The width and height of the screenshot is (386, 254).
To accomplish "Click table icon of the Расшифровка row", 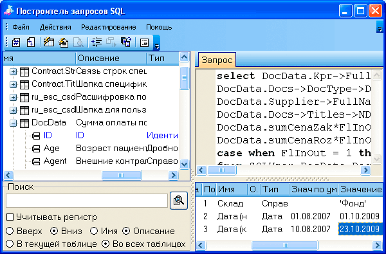I will tap(24, 97).
